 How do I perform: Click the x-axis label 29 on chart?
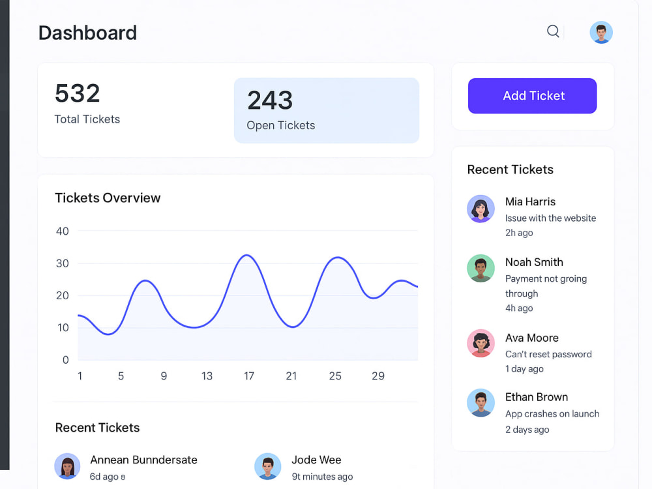click(x=378, y=376)
